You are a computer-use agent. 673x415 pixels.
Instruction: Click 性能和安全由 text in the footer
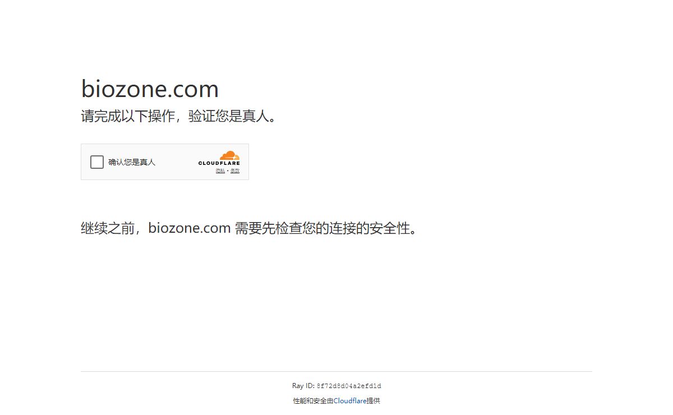coord(313,400)
